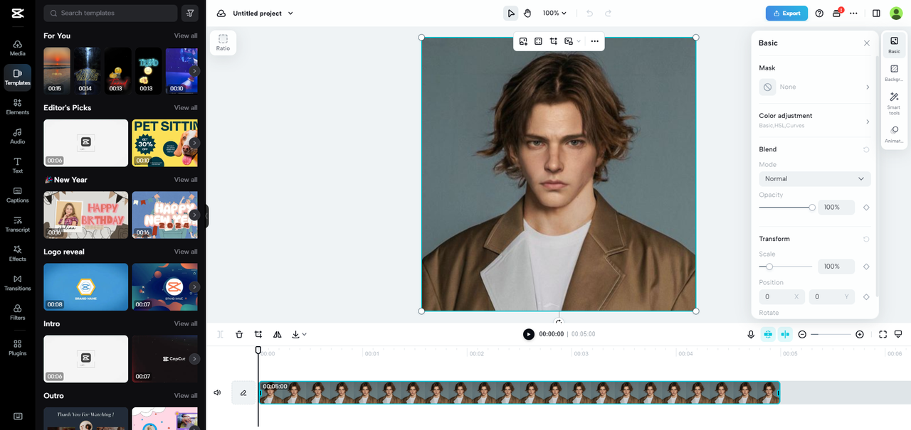911x430 pixels.
Task: Click the keyboard shortcuts icon at bottom left
Action: 18,416
